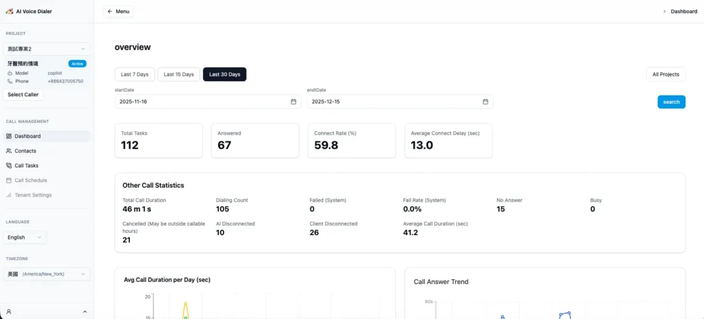Click the All Projects filter button
This screenshot has width=704, height=319.
click(665, 74)
